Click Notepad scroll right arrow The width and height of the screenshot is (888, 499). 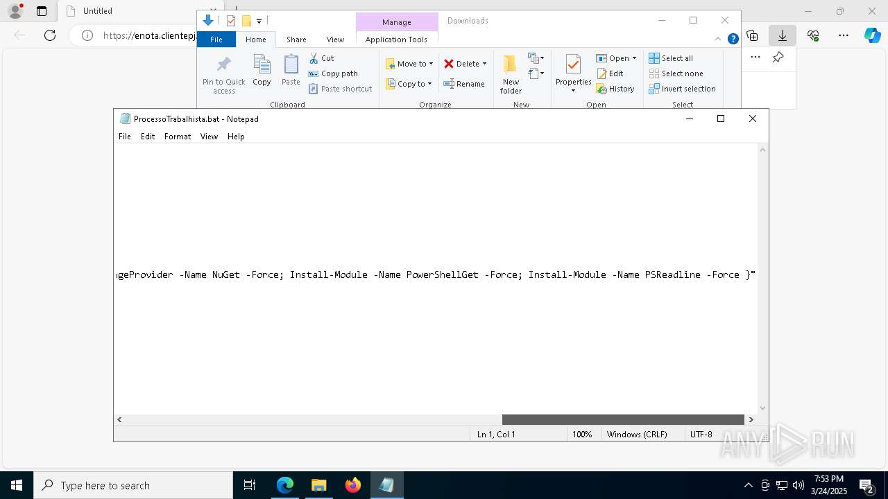(751, 419)
